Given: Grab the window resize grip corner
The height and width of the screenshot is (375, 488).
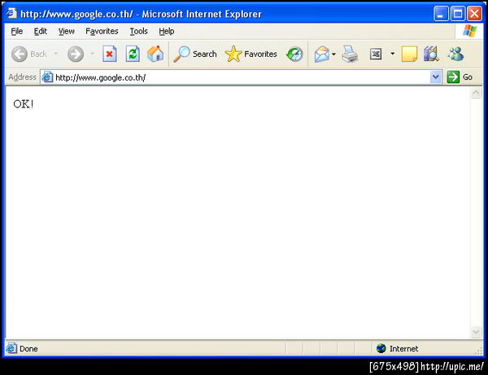Looking at the screenshot, I should coord(478,351).
